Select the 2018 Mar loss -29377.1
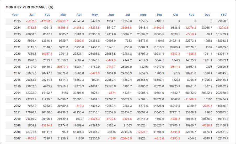Screen dimensions: 236x144 [x=62, y=67]
